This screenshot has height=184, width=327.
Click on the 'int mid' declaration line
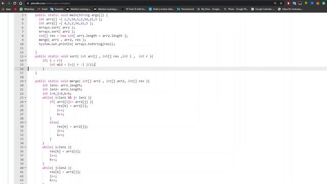[x=73, y=65]
